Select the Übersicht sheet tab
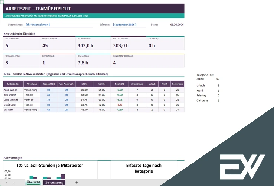Viewport: 274px width, 186px height. pos(33,182)
